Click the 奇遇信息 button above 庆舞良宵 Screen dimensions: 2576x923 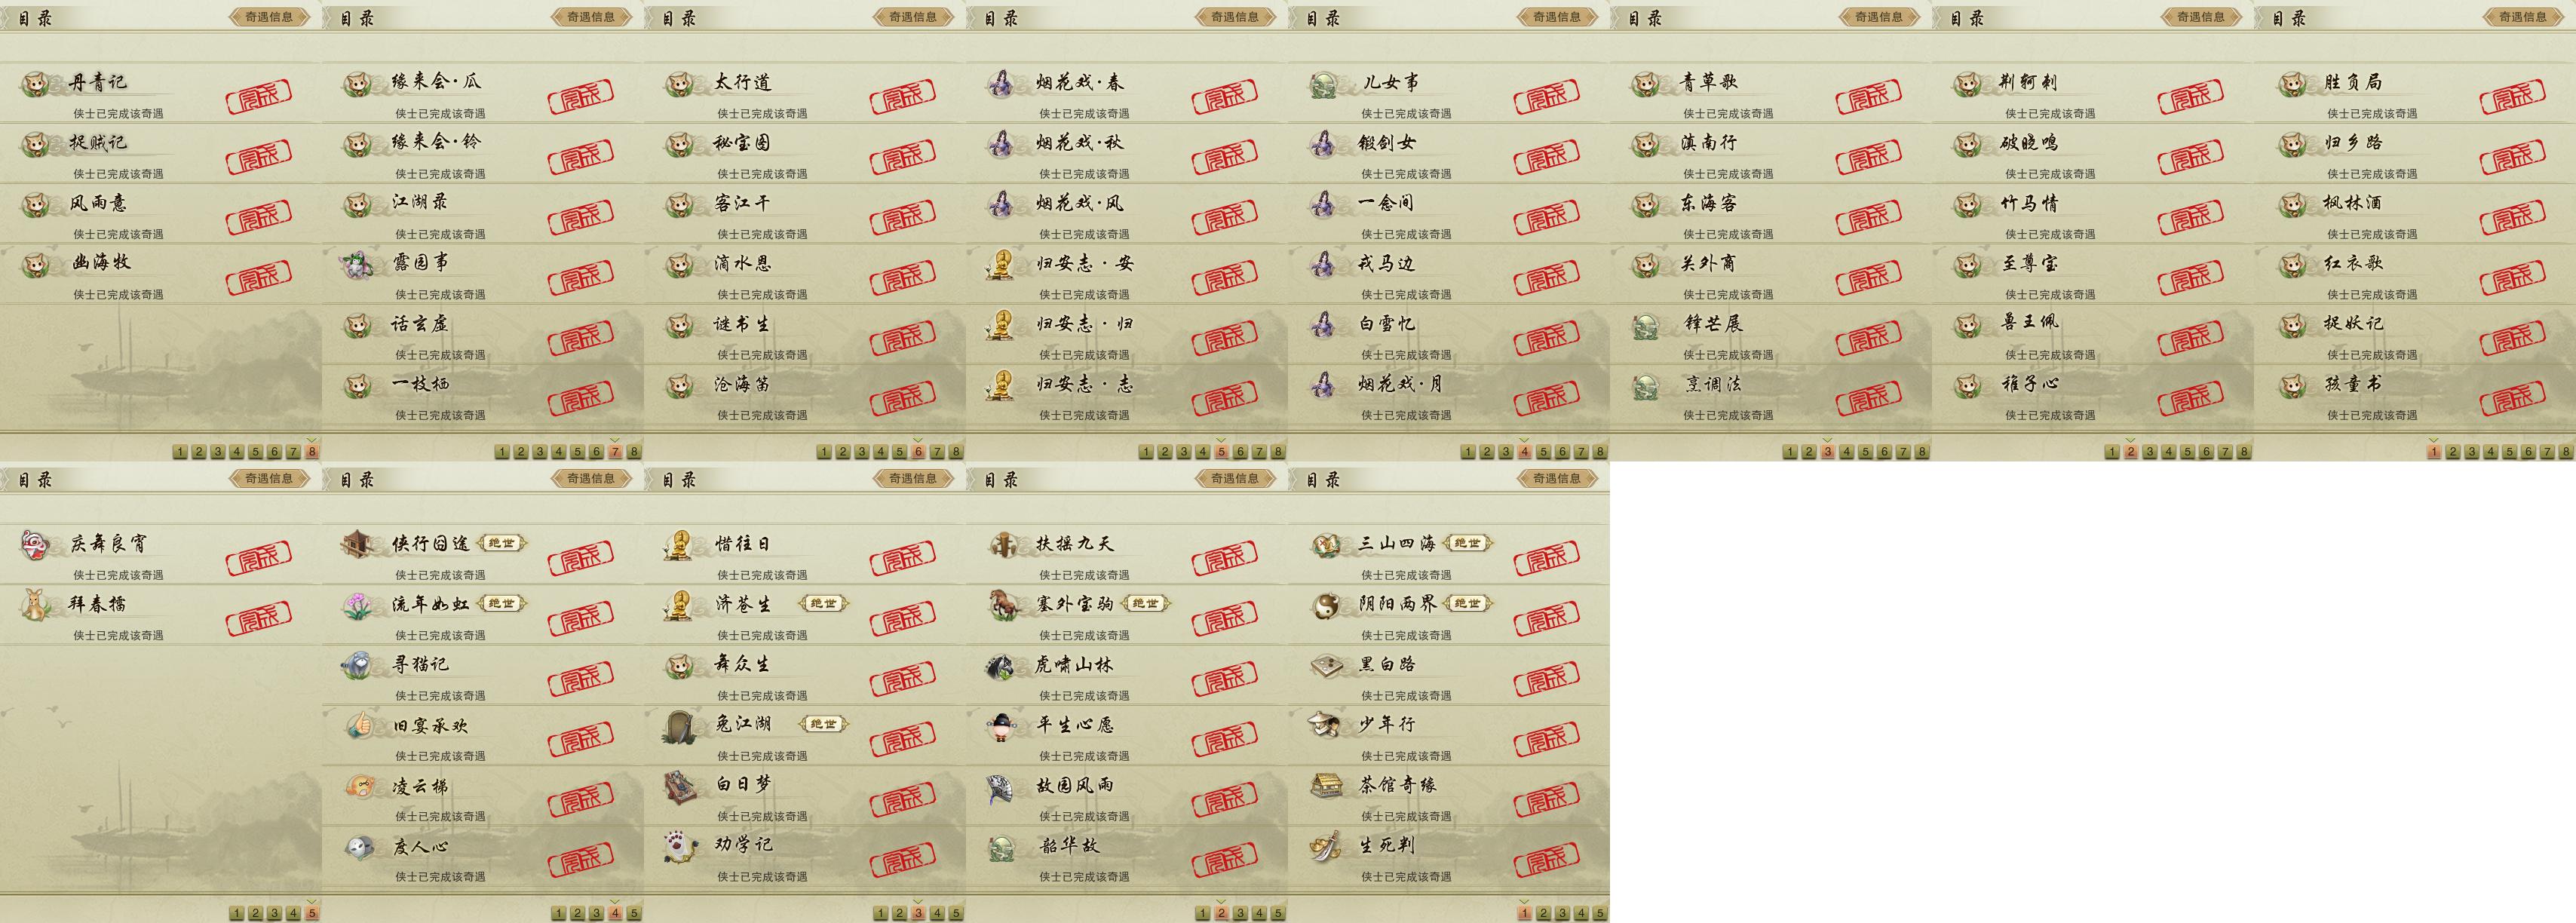tap(269, 478)
